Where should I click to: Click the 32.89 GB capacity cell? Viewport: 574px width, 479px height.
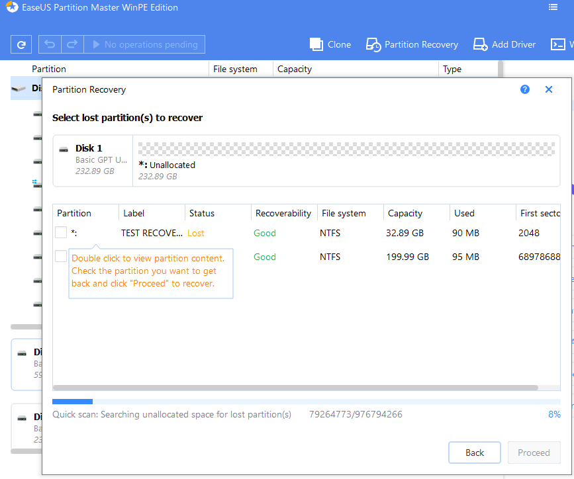[x=405, y=233]
